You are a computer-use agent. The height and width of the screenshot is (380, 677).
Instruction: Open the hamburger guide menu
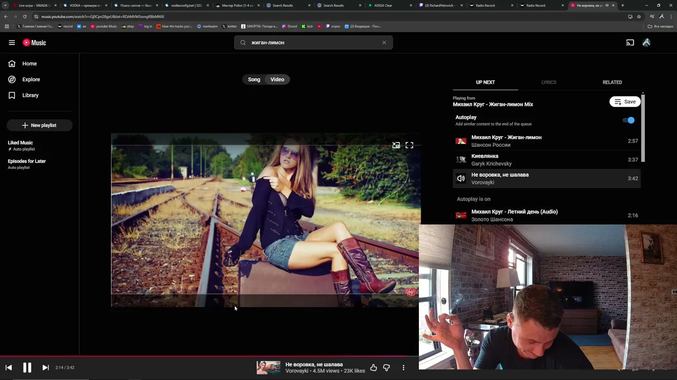pos(12,43)
